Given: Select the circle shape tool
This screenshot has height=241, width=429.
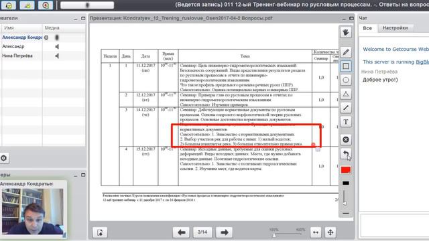Looking at the screenshot, I should click(x=346, y=80).
